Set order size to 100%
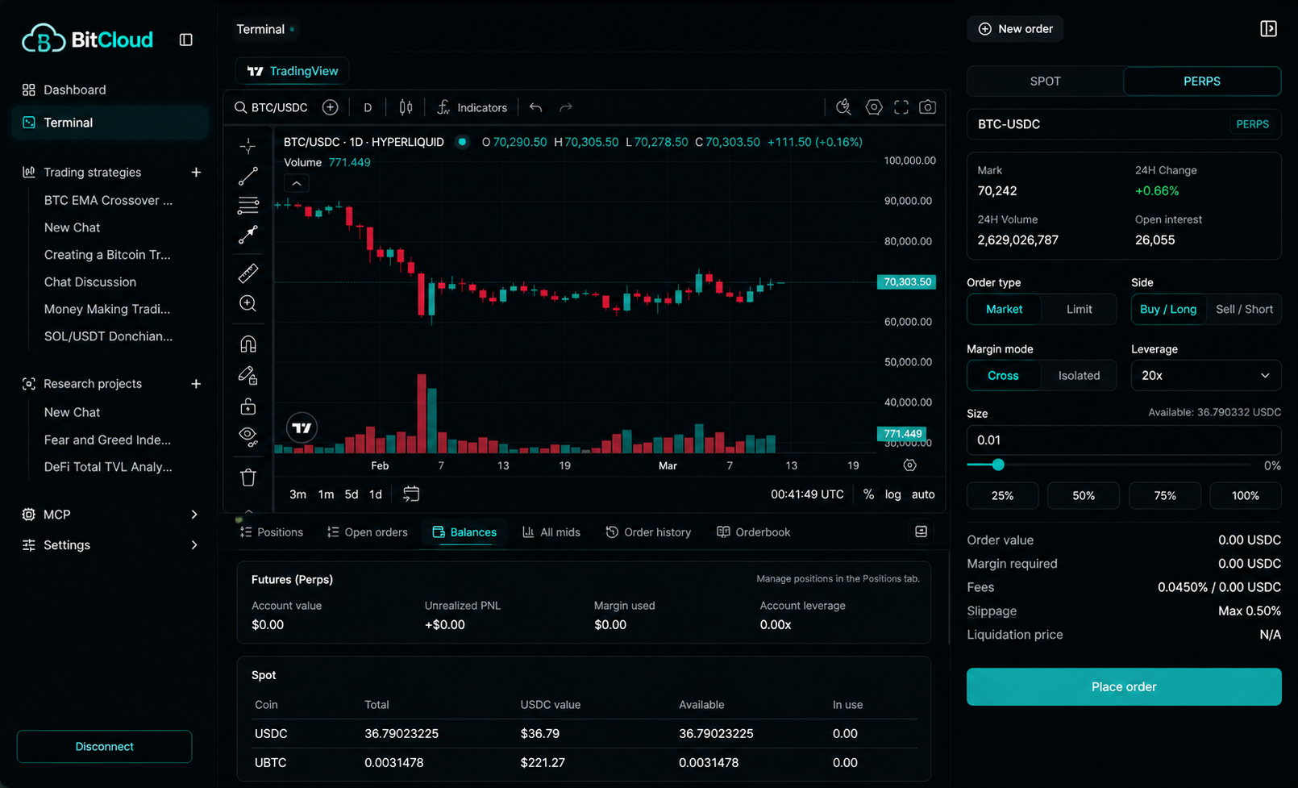Image resolution: width=1298 pixels, height=788 pixels. [x=1246, y=495]
